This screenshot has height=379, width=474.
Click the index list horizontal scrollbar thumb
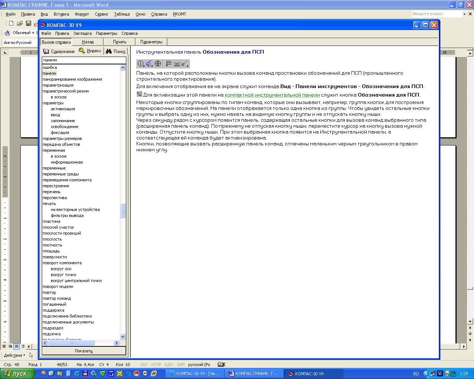point(71,343)
